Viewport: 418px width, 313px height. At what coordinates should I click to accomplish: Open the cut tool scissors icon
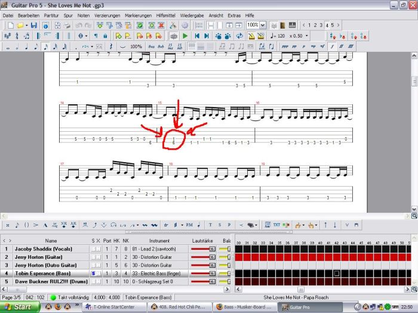[173, 25]
